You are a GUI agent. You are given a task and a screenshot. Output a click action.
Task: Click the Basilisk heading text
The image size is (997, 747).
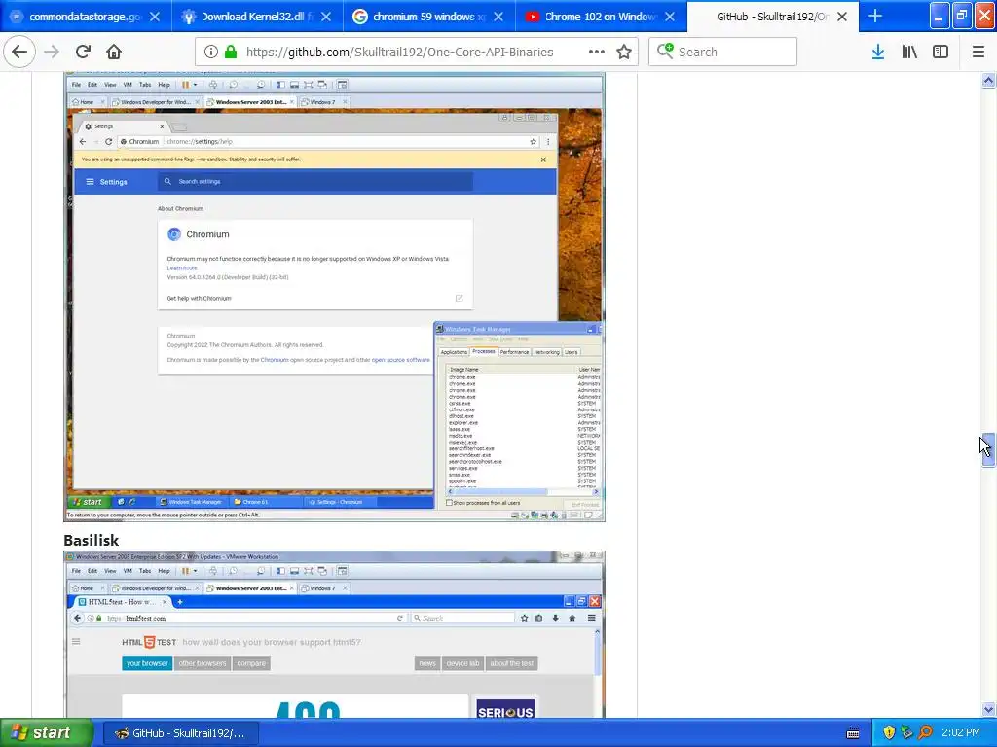pyautogui.click(x=91, y=540)
